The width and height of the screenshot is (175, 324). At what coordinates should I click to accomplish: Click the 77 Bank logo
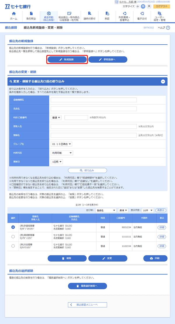(x=17, y=6)
